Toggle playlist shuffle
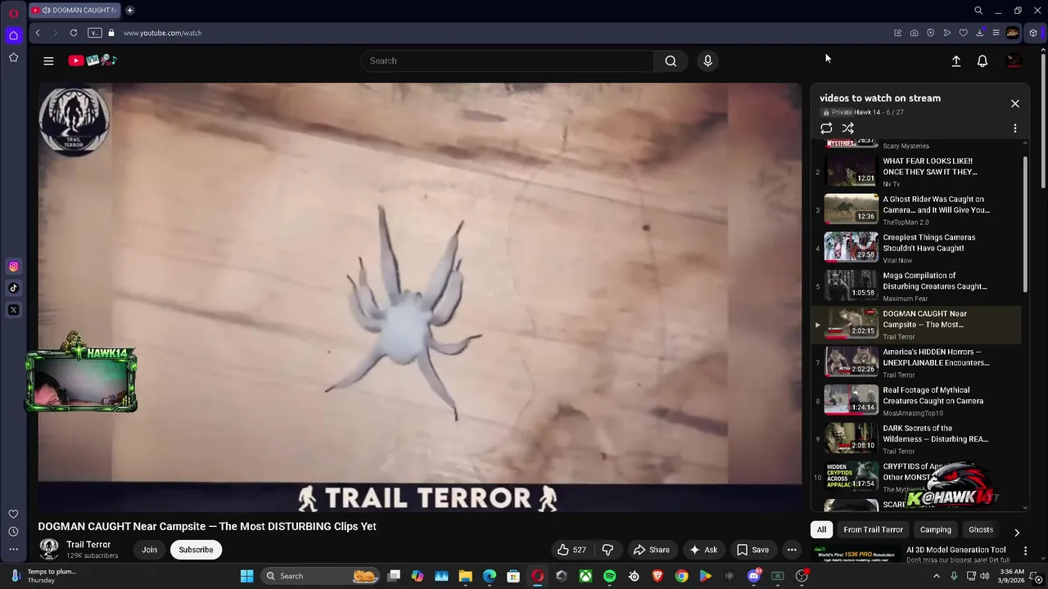This screenshot has width=1048, height=589. click(848, 128)
